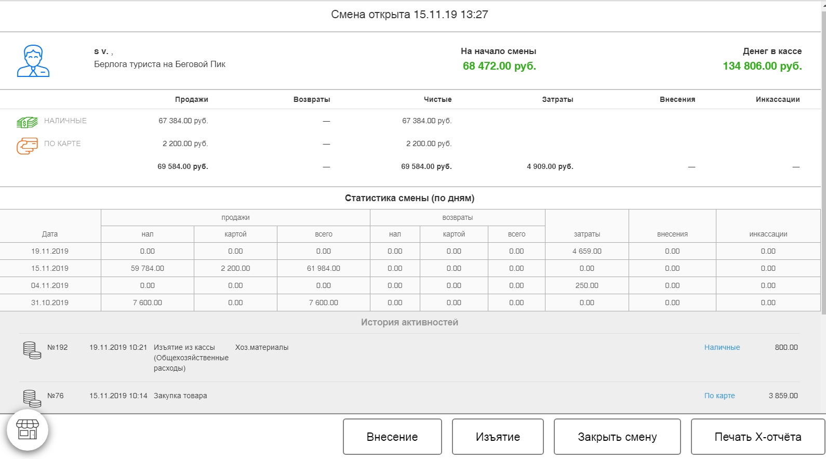Click История активностей heading
Image resolution: width=826 pixels, height=459 pixels.
(x=409, y=322)
